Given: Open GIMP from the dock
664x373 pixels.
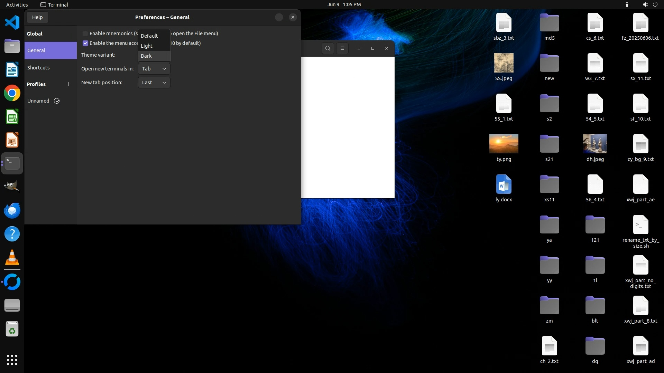Looking at the screenshot, I should [x=12, y=186].
